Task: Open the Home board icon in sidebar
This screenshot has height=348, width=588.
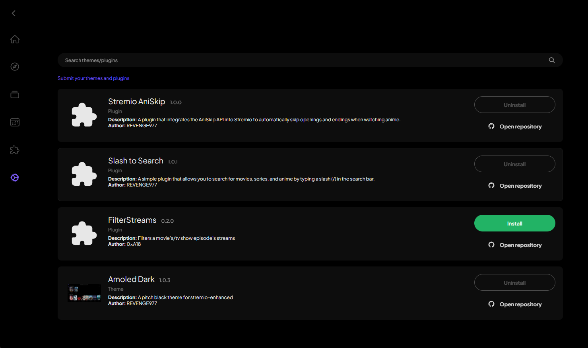Action: pos(15,39)
